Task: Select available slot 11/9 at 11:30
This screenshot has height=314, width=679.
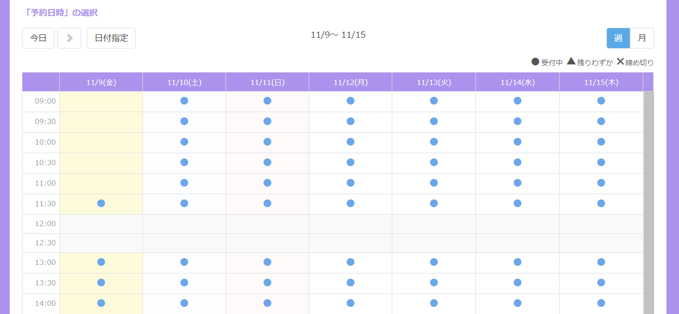Action: (101, 203)
